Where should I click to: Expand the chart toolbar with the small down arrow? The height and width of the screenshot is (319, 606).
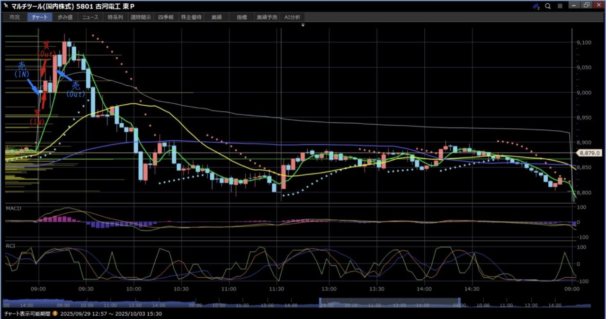click(x=303, y=25)
